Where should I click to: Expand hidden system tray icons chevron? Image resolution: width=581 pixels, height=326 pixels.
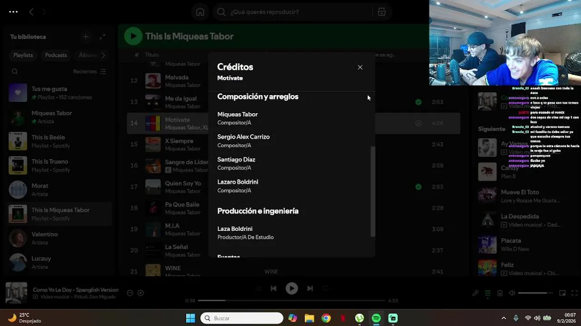click(503, 318)
